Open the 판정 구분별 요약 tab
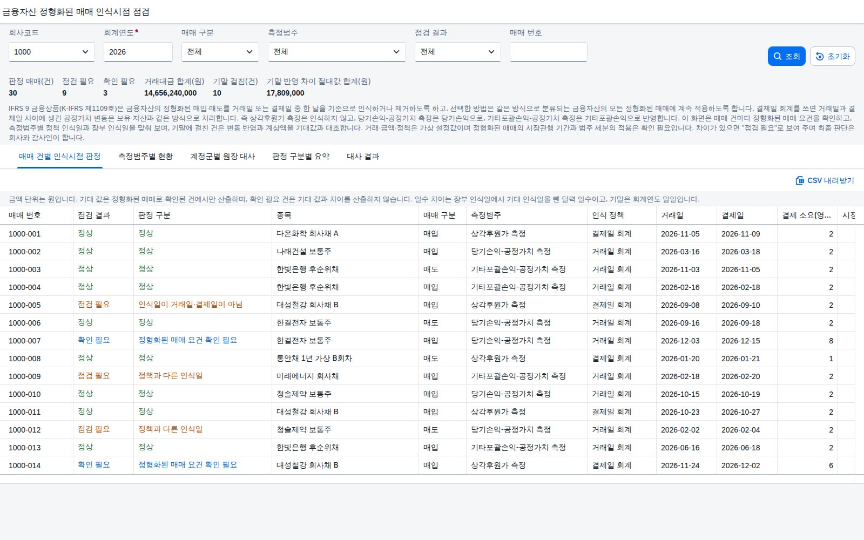The image size is (864, 540). pyautogui.click(x=301, y=157)
